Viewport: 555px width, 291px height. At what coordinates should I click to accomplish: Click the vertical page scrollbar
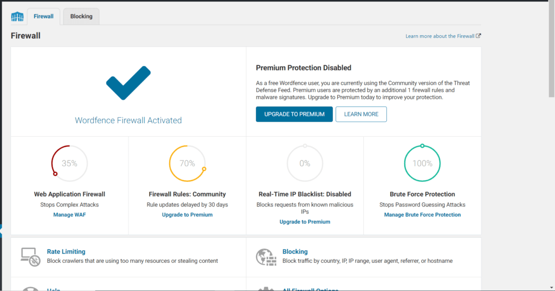click(x=552, y=49)
